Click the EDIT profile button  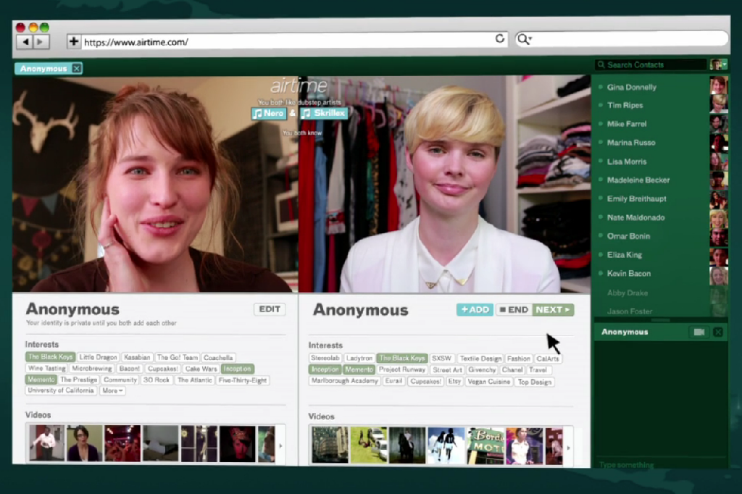[x=270, y=309]
